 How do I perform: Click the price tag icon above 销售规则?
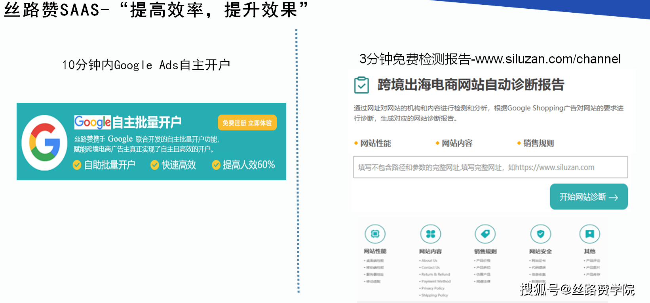485,234
